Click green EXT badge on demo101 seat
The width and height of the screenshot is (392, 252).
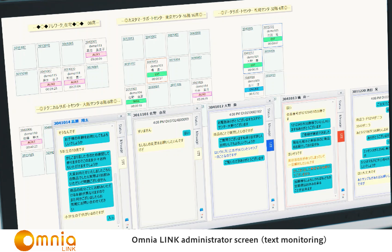253,65
